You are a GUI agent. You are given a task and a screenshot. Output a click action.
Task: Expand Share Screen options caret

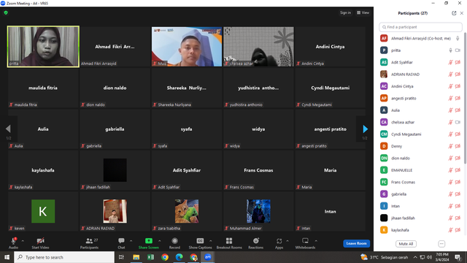[x=159, y=241]
